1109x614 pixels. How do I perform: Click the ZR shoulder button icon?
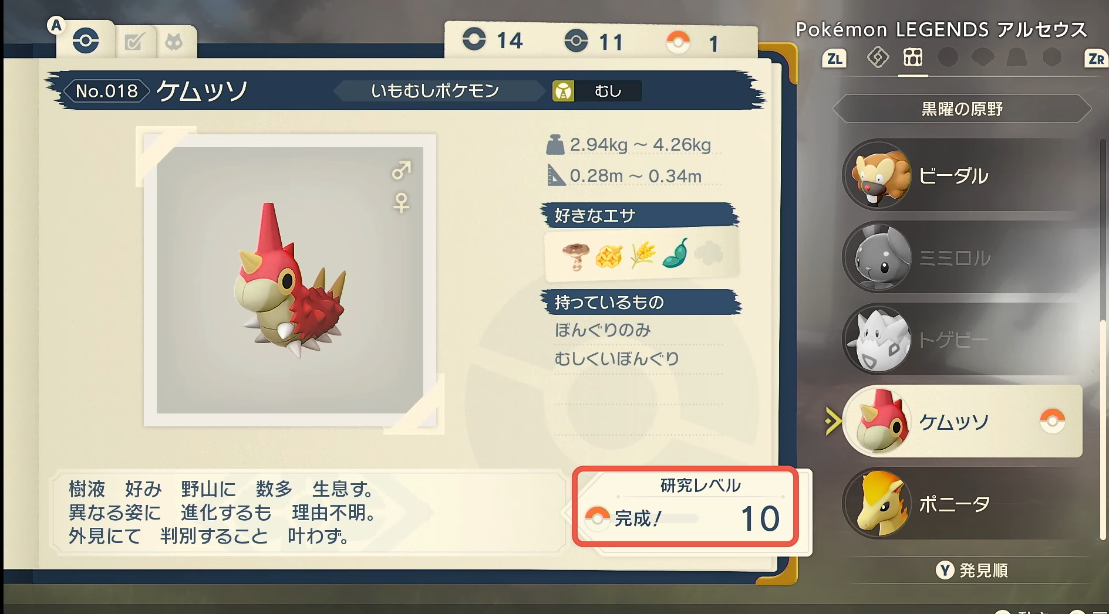(1095, 59)
